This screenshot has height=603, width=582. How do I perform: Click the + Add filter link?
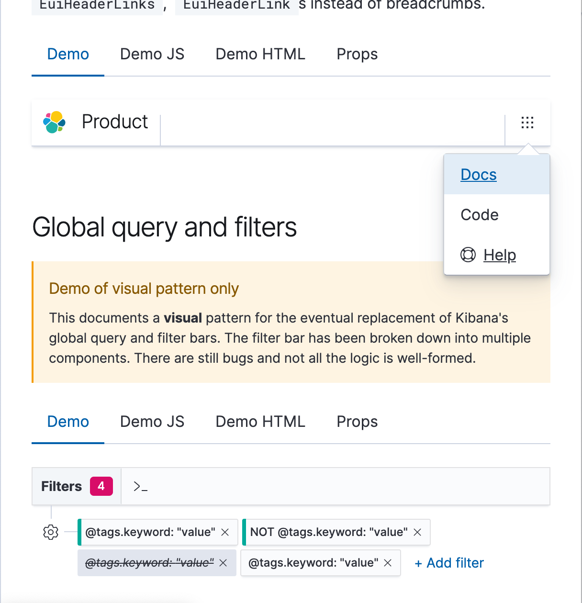click(x=448, y=563)
